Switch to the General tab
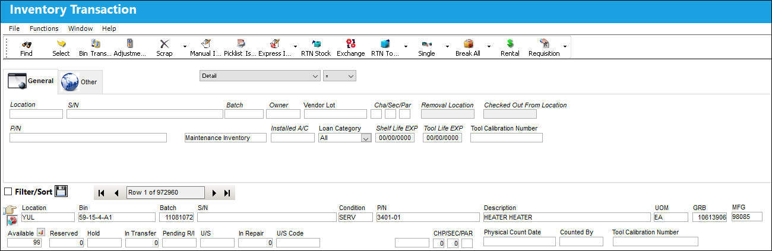The height and width of the screenshot is (251, 772). [x=31, y=81]
